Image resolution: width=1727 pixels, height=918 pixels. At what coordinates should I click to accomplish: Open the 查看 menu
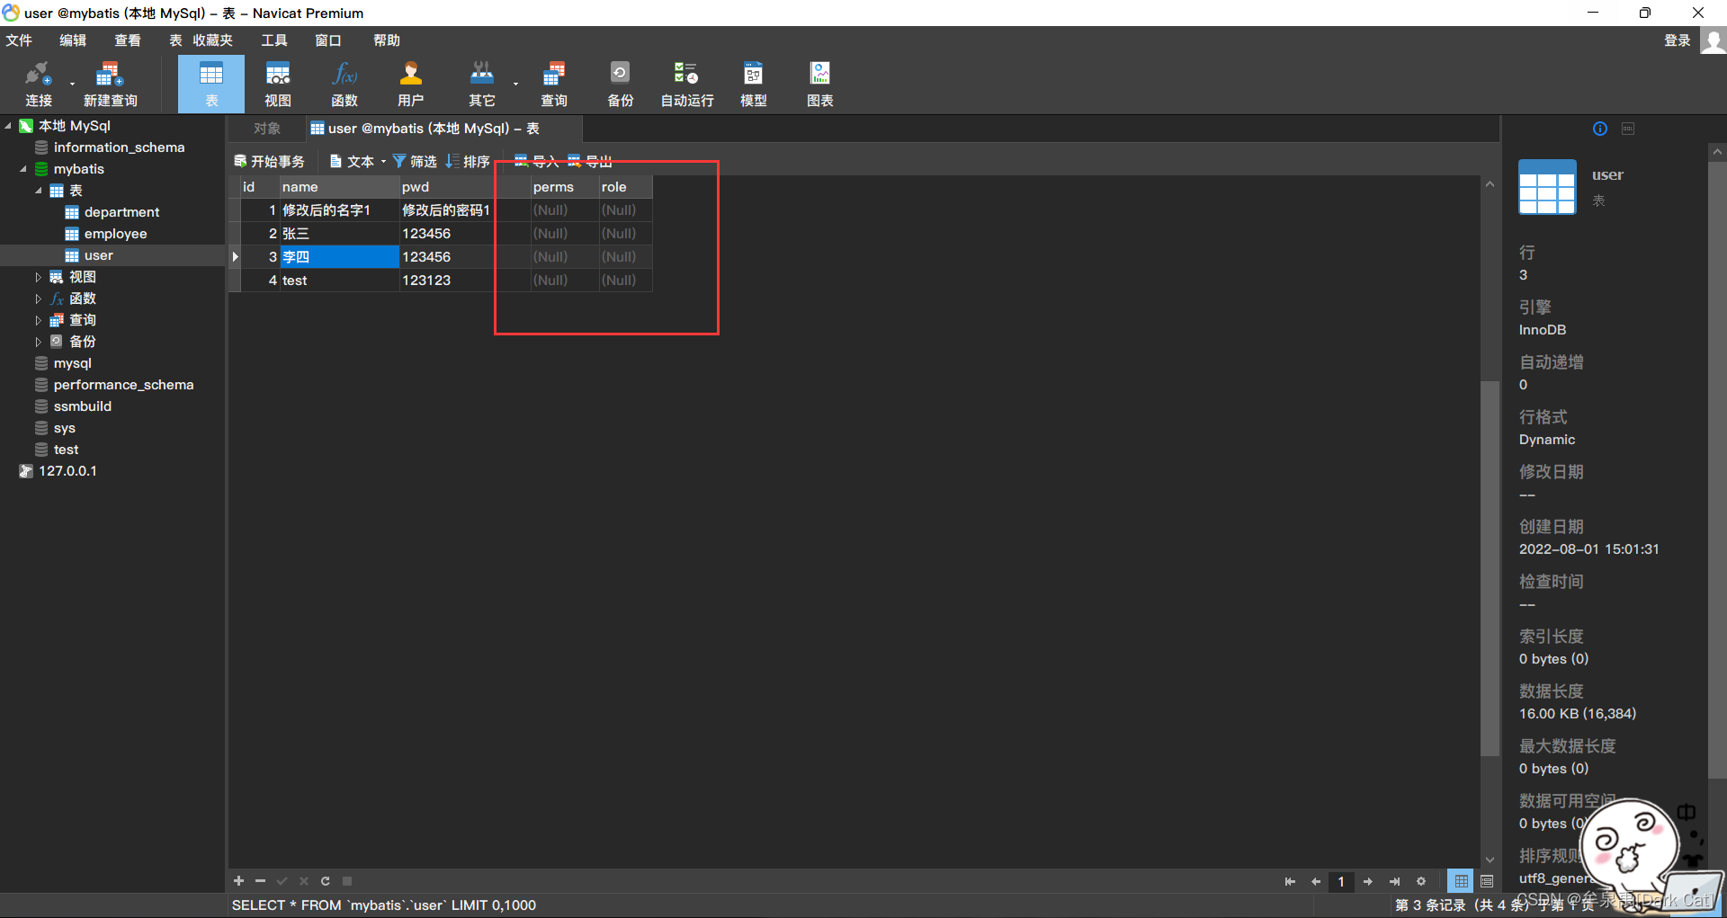(x=128, y=40)
